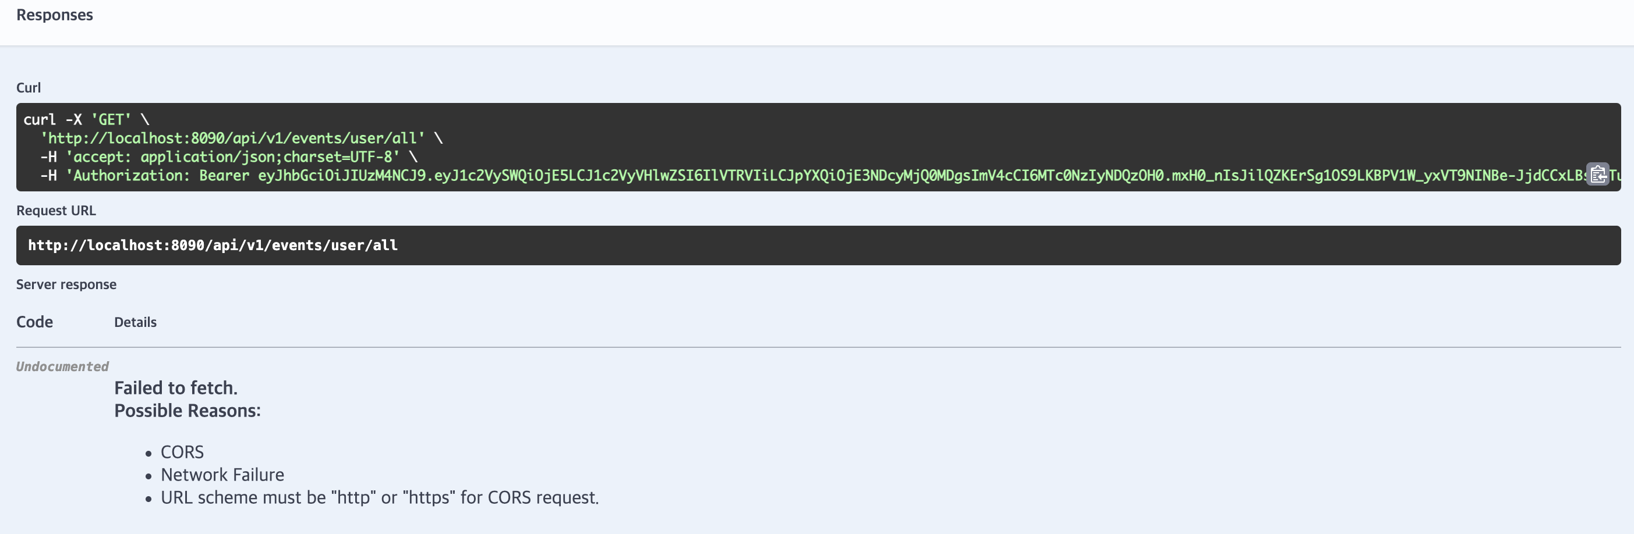Click the CORS bullet item
The height and width of the screenshot is (534, 1634).
[182, 453]
